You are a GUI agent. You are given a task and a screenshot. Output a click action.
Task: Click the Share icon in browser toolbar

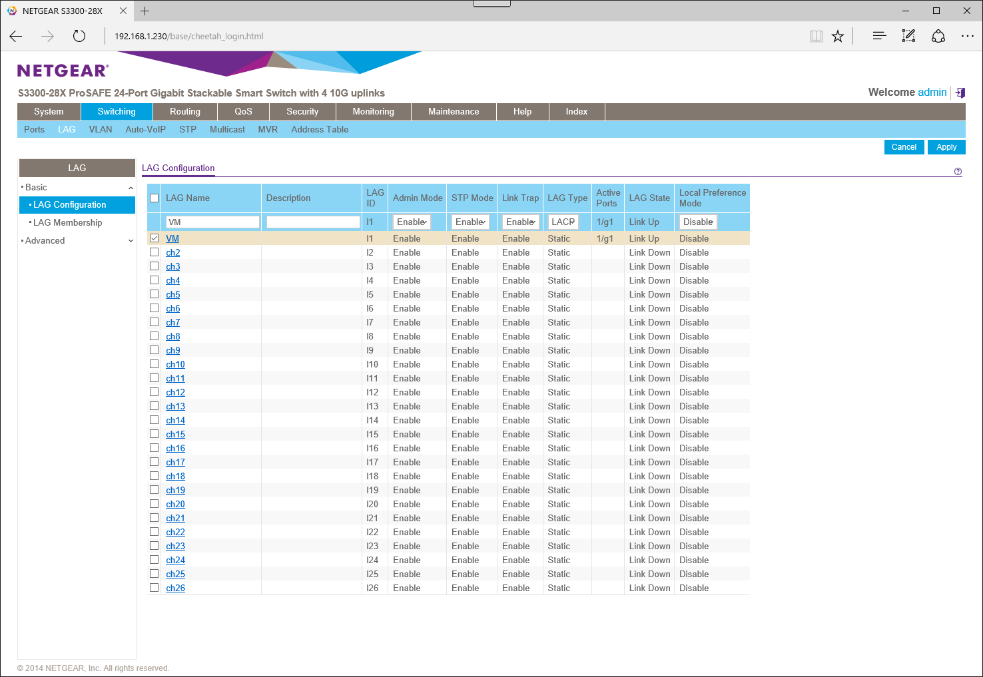[x=938, y=36]
